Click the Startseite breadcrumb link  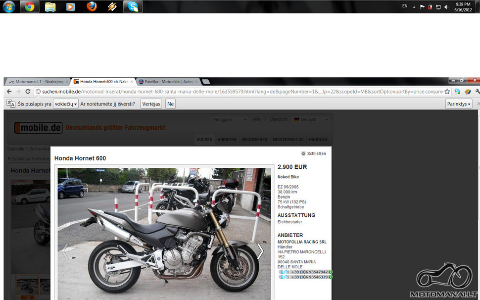click(16, 149)
